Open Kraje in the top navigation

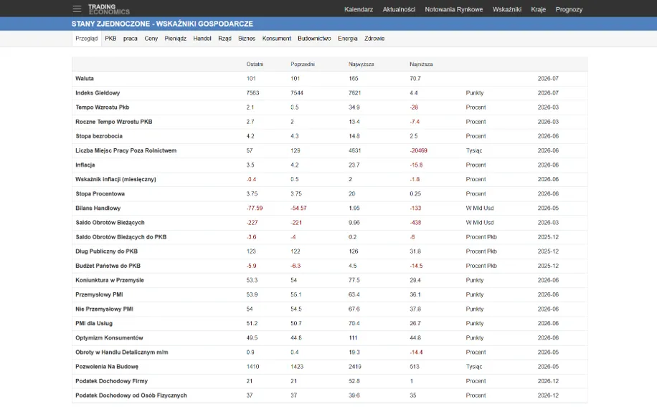point(539,9)
